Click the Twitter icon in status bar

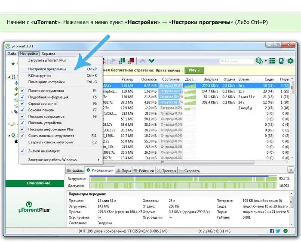[x=278, y=231]
